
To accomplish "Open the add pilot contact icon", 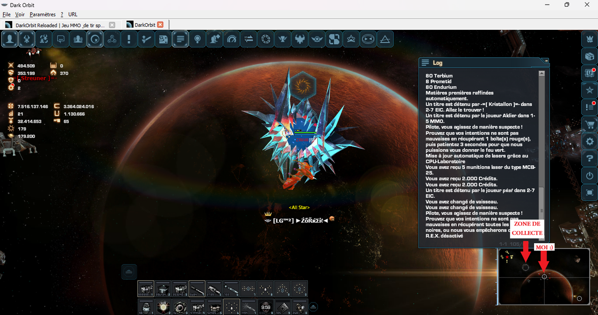I will pos(214,39).
